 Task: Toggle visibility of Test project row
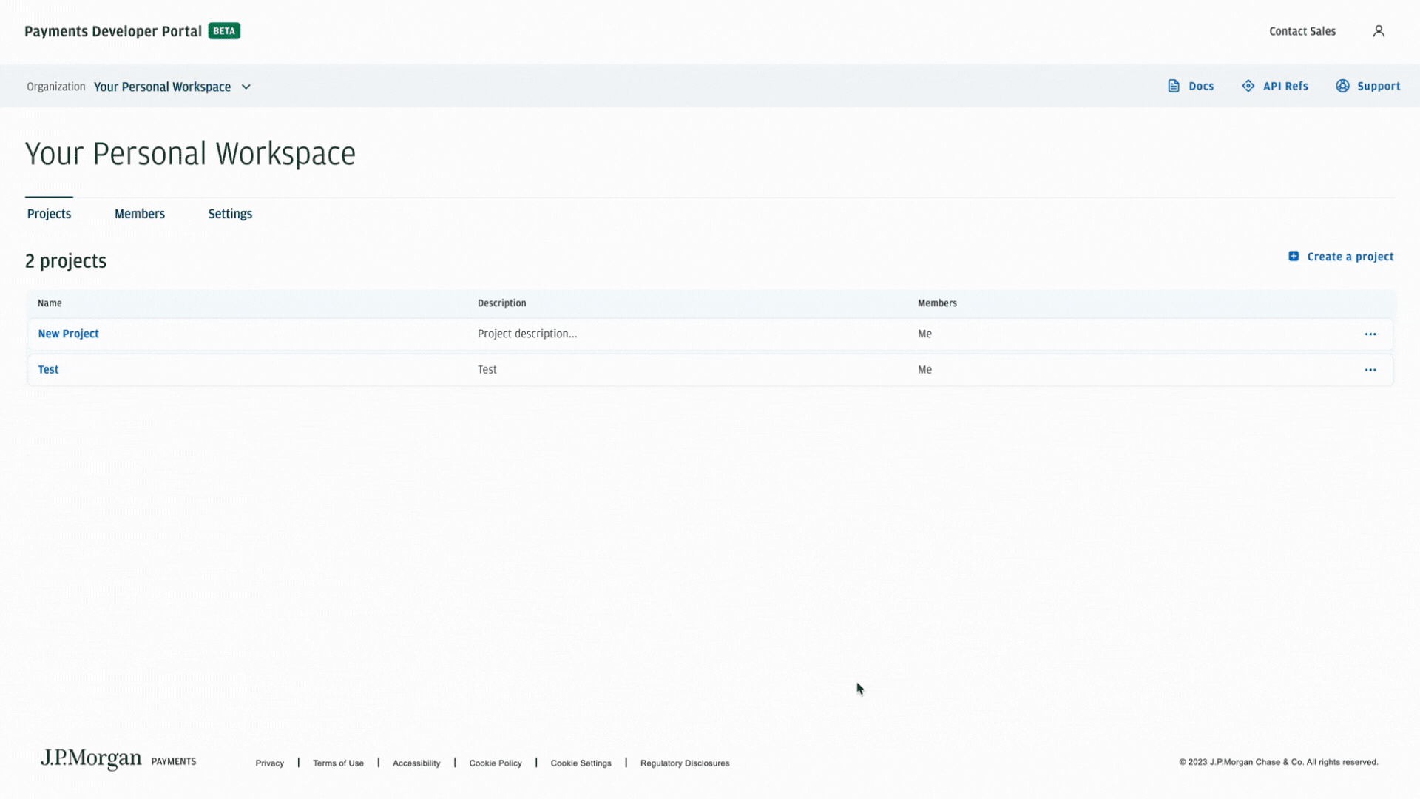[1370, 368]
